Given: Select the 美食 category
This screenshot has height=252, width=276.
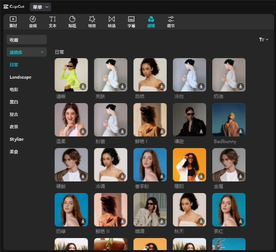Looking at the screenshot, I should point(14,152).
